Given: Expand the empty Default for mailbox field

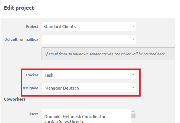Looking at the screenshot, I should [x=86, y=39].
